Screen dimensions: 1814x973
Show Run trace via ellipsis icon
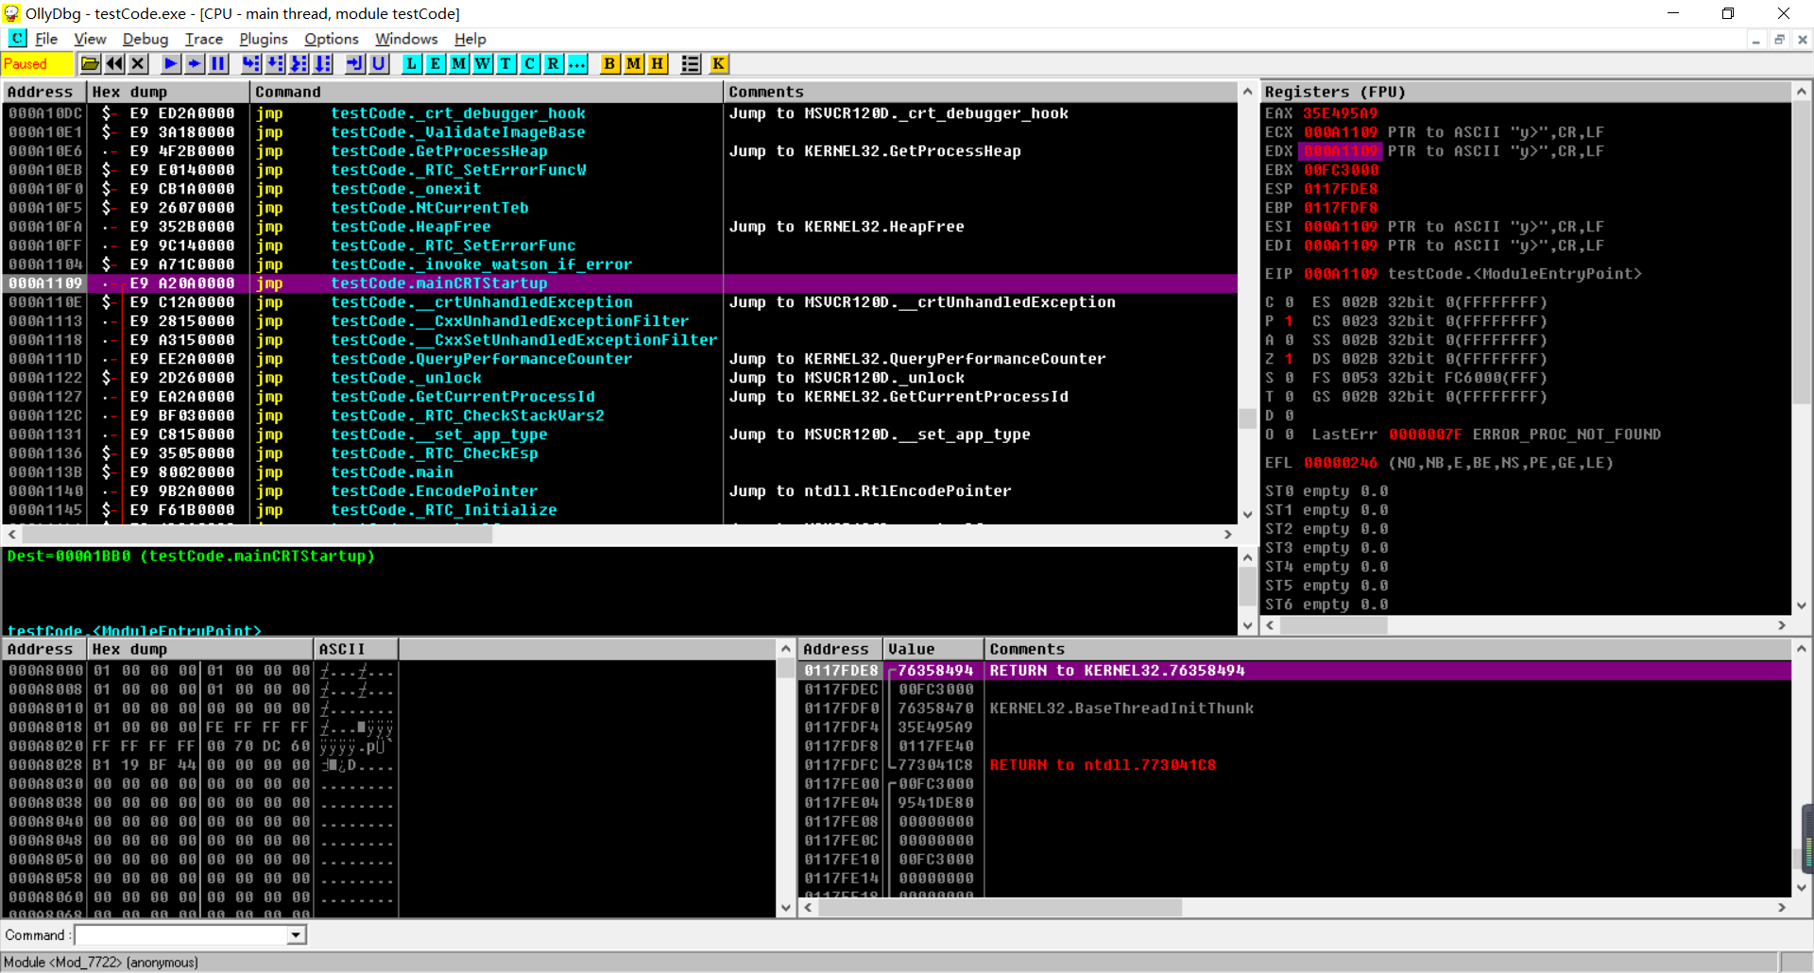pyautogui.click(x=577, y=64)
